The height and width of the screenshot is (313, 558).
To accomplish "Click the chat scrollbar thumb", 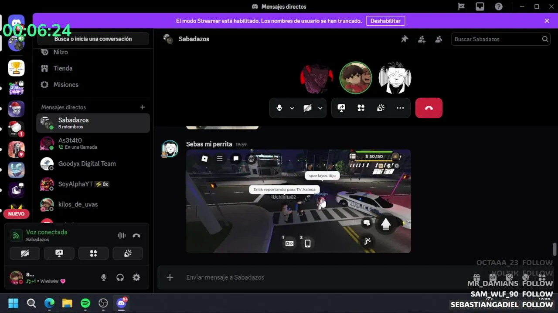I will coord(555,250).
